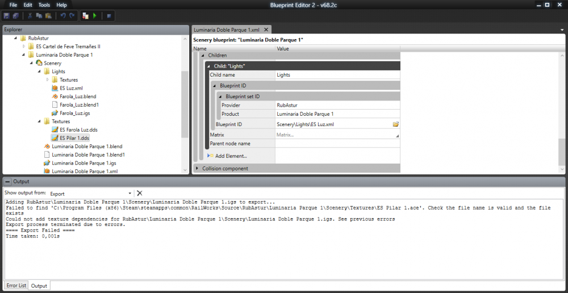
Task: Click the folder browse icon beside Blueprint ID
Action: click(x=395, y=124)
